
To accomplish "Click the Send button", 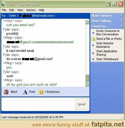I will point(82,104).
